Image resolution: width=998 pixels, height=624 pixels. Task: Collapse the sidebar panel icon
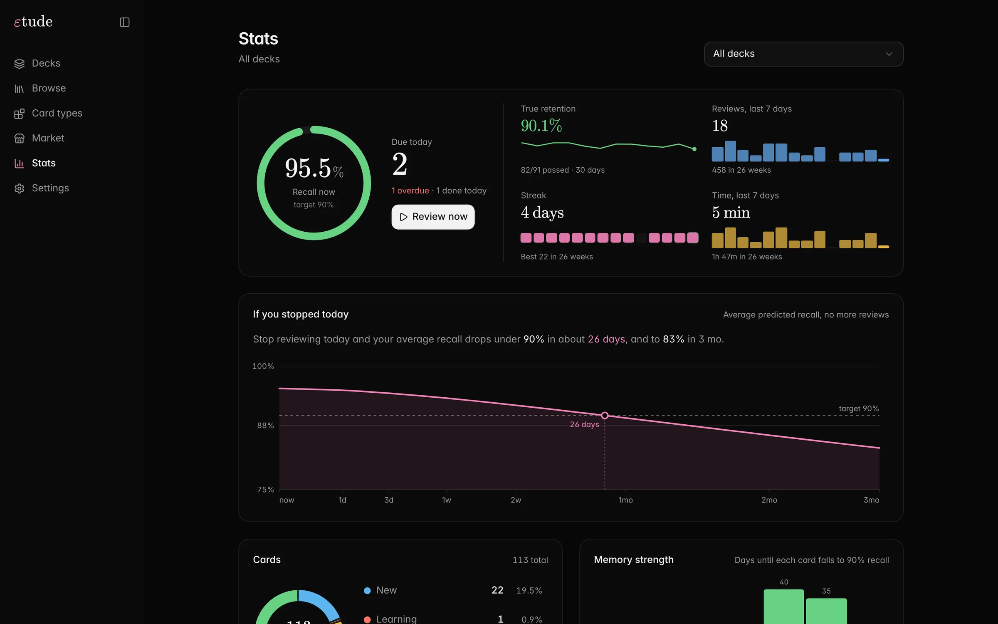pyautogui.click(x=125, y=22)
